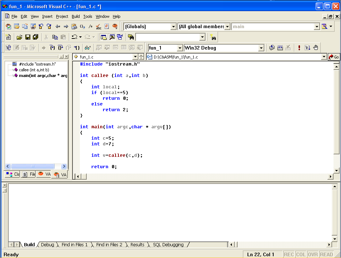The image size is (341, 258).
Task: Click the workspace panel horizontal scrollbar thumb
Action: click(x=33, y=166)
